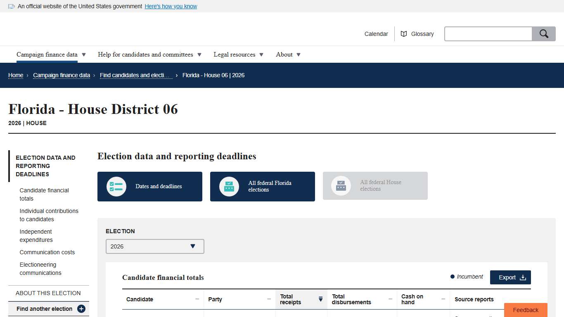The image size is (564, 317).
Task: Click the ballot box icon for All federal Florida elections
Action: (229, 186)
